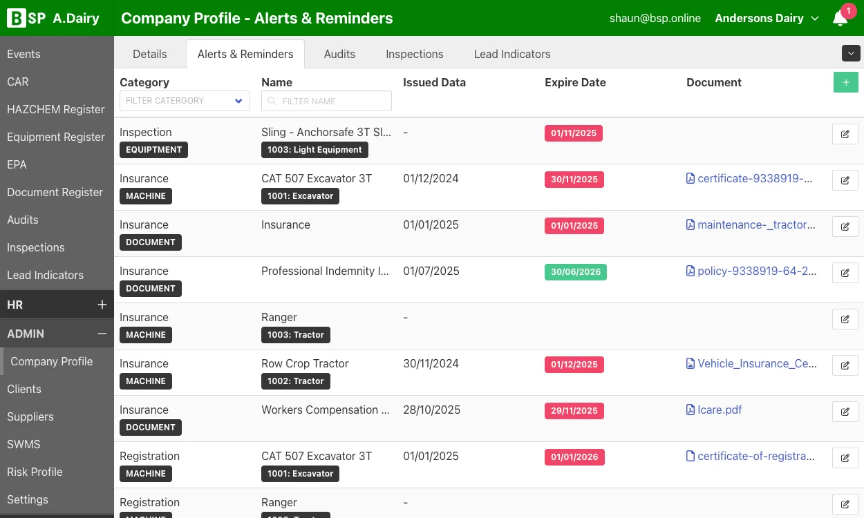Open policy-9338919-64-2 document link
Image resolution: width=864 pixels, height=518 pixels.
tap(752, 271)
